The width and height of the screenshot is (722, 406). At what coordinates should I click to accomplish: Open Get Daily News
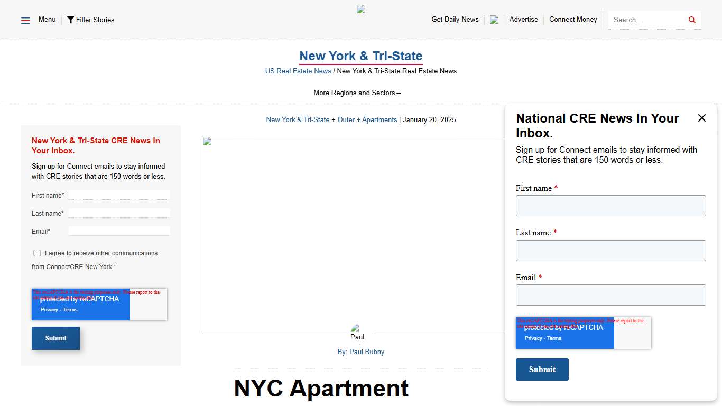455,20
